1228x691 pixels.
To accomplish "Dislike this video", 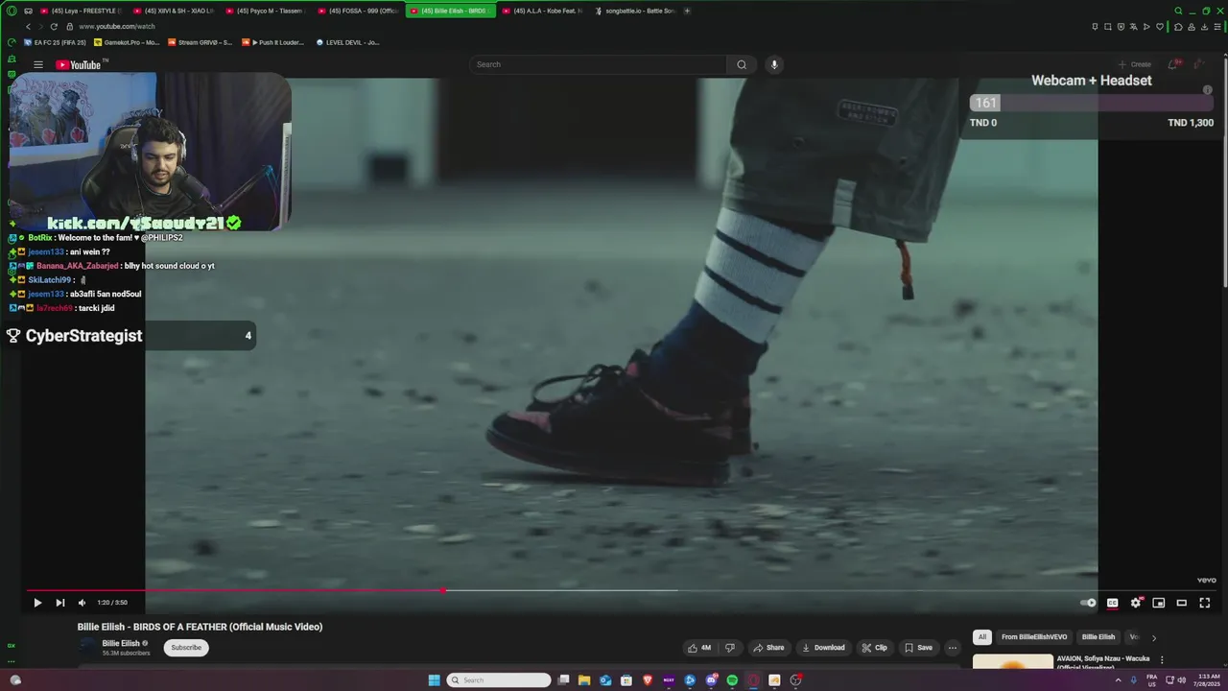I will pyautogui.click(x=729, y=648).
